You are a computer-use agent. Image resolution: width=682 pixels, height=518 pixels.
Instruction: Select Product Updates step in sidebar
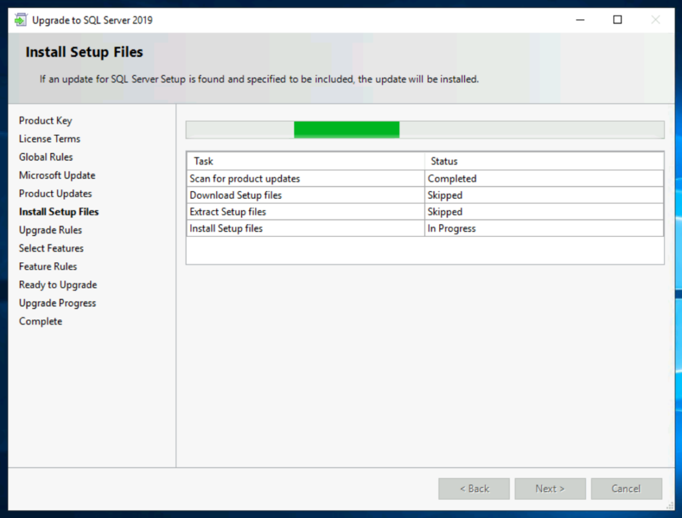(x=55, y=194)
